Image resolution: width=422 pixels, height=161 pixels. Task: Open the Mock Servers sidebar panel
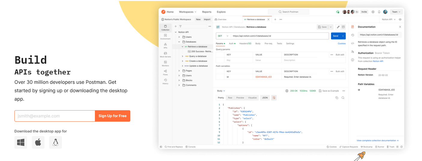click(165, 55)
